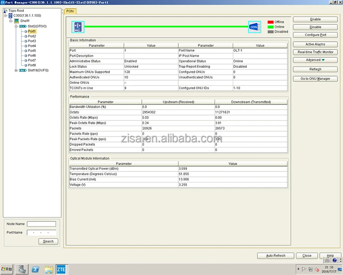Click the upstream Octets value 2954302

tap(149, 112)
